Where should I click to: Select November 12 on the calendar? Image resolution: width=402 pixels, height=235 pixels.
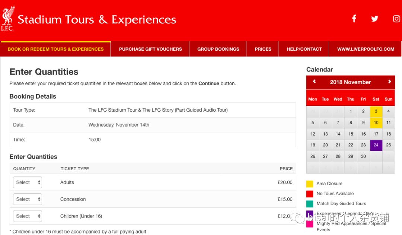tap(313, 134)
